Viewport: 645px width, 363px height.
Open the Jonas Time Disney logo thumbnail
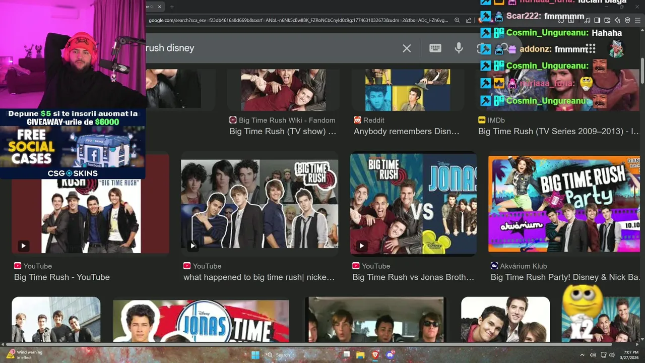pos(201,321)
